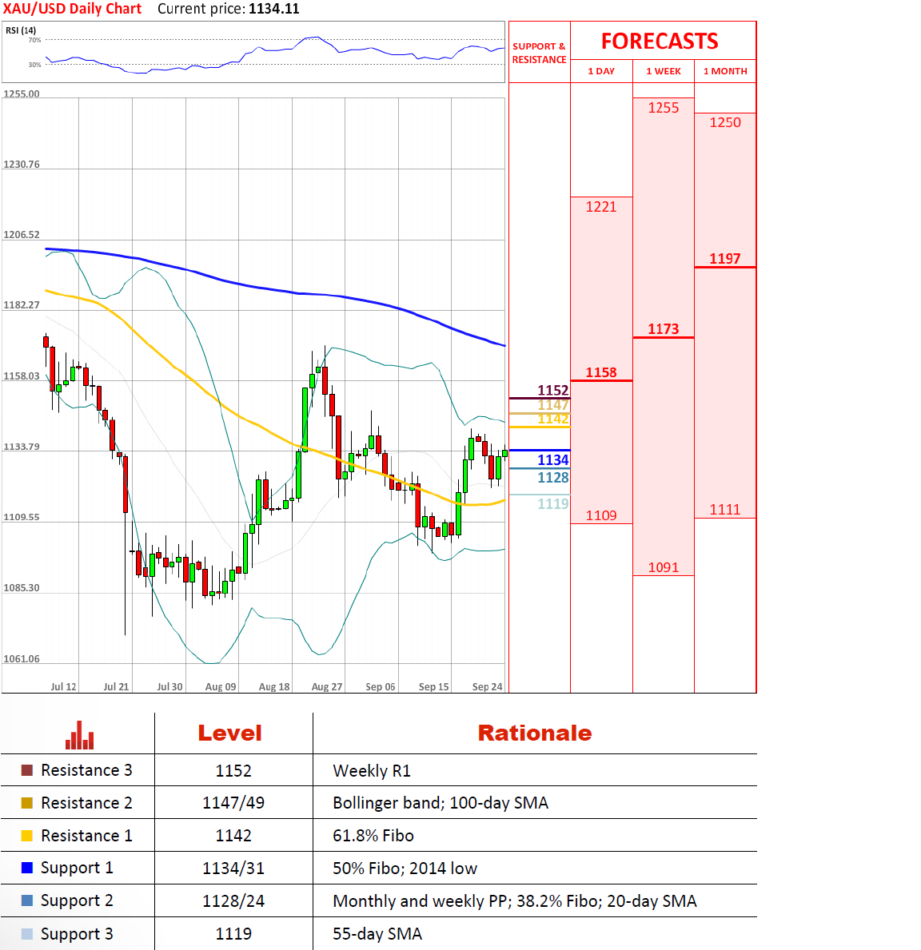Click the 1 week forecast low 1091
The width and height of the screenshot is (921, 950).
click(664, 567)
